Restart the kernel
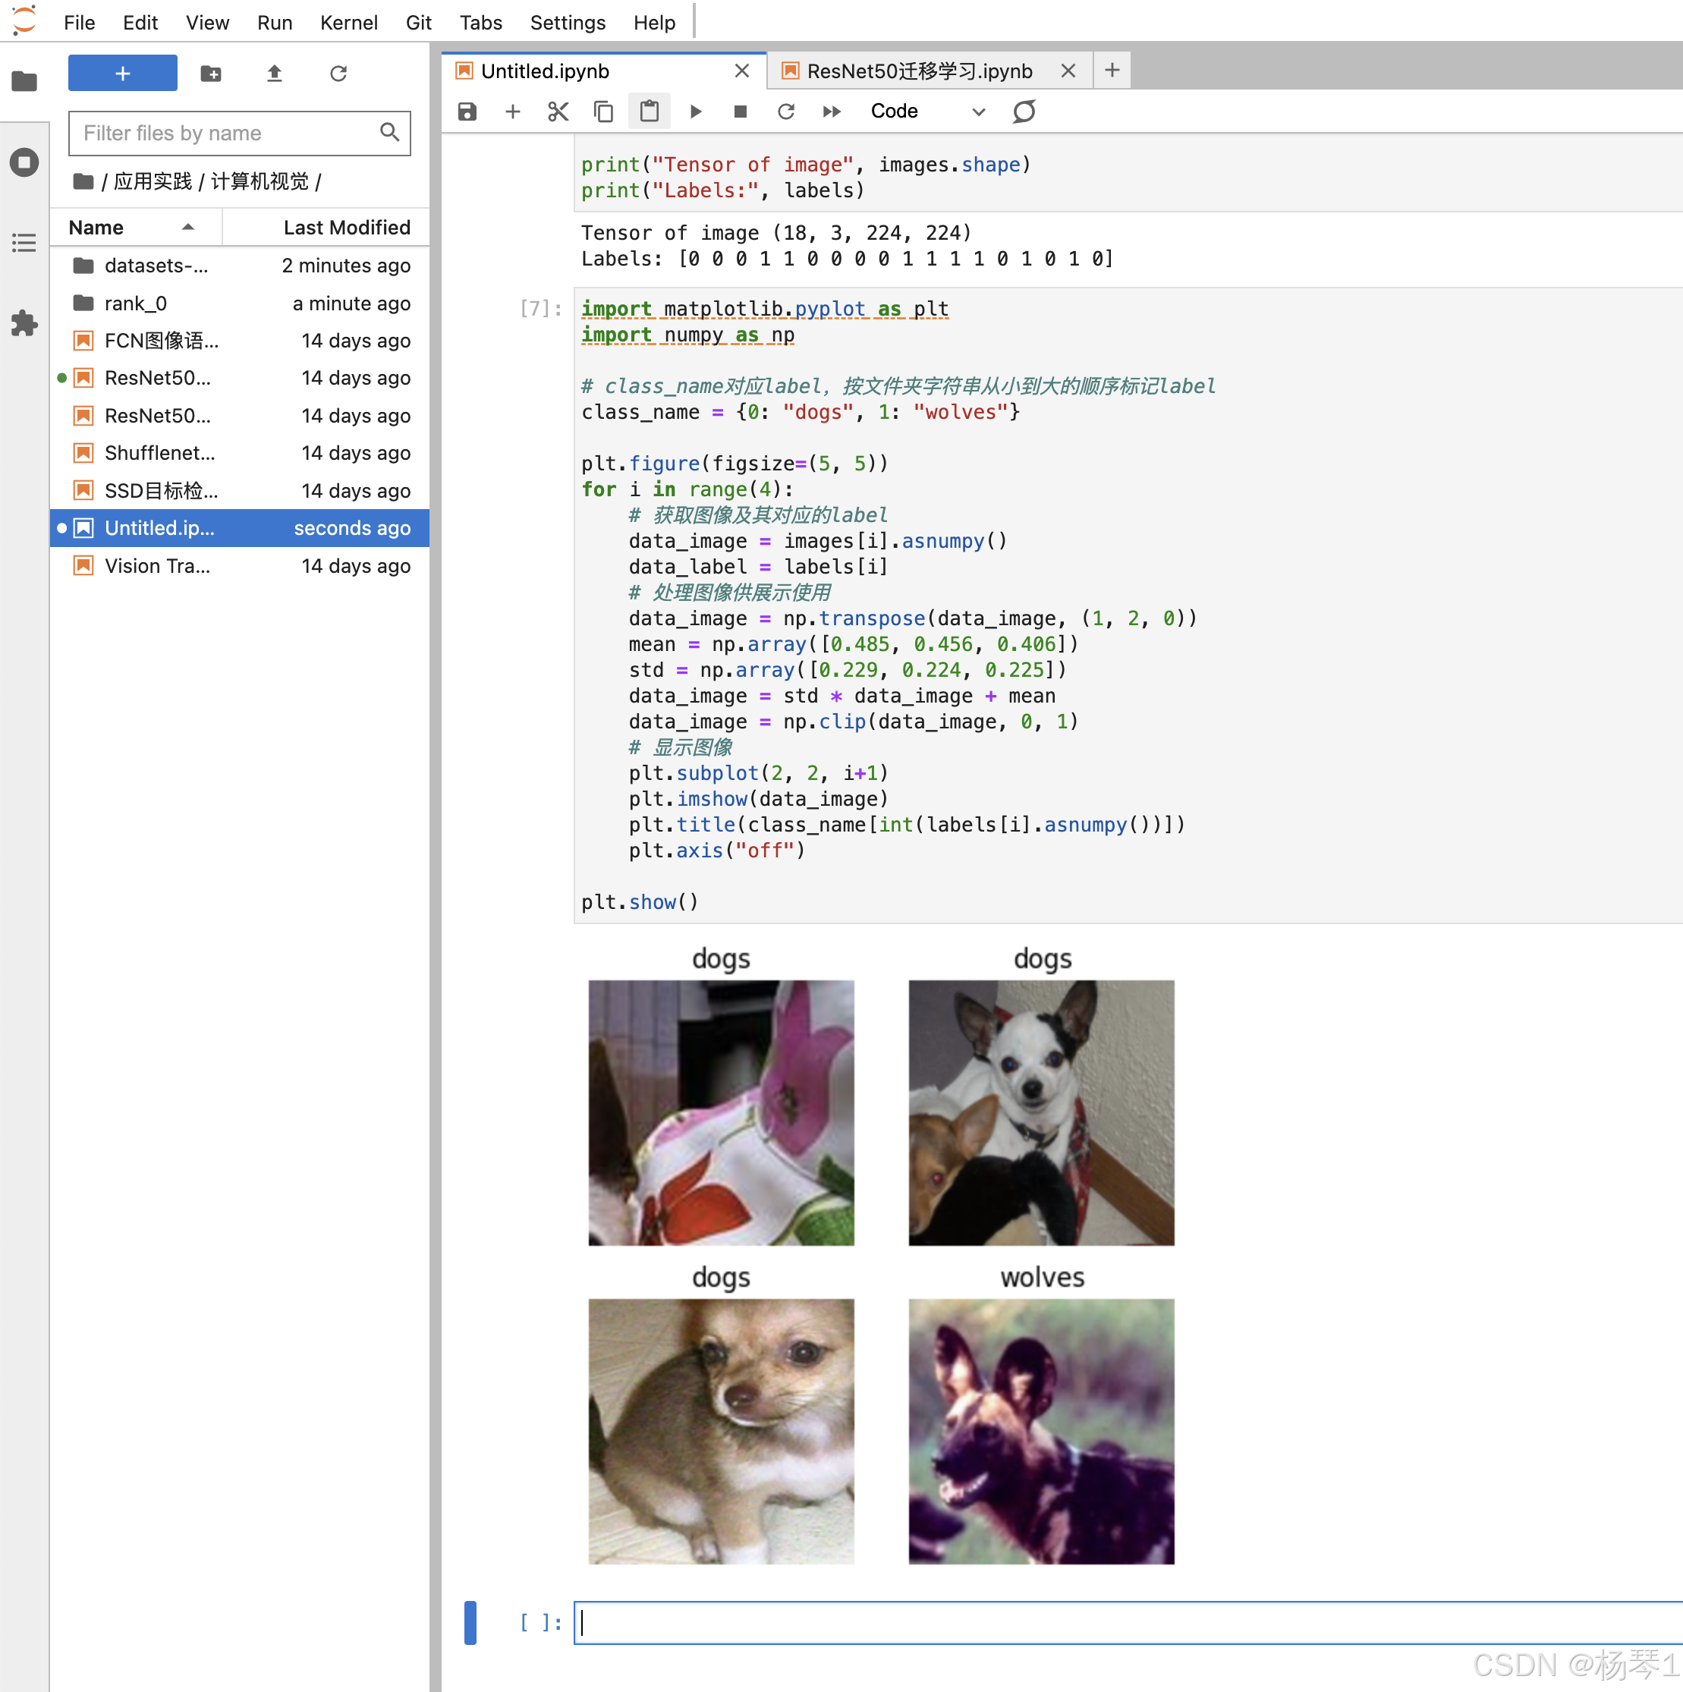The height and width of the screenshot is (1692, 1683). (x=786, y=112)
